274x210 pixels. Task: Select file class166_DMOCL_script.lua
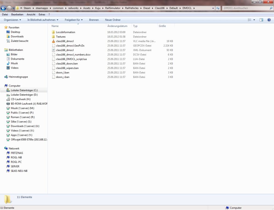(x=71, y=59)
